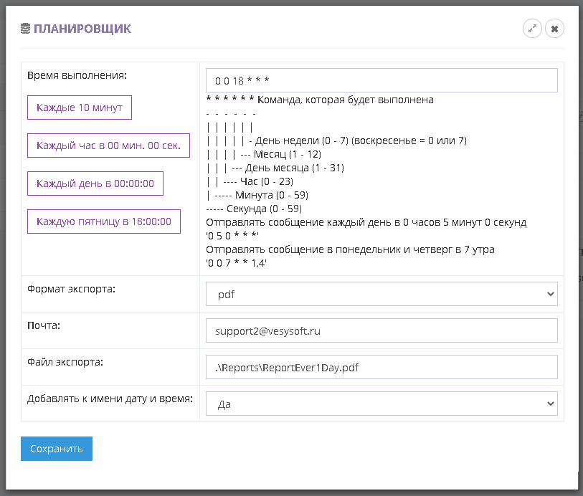This screenshot has height=496, width=583.
Task: Click the 'Формат экспорта:' label
Action: pyautogui.click(x=70, y=289)
